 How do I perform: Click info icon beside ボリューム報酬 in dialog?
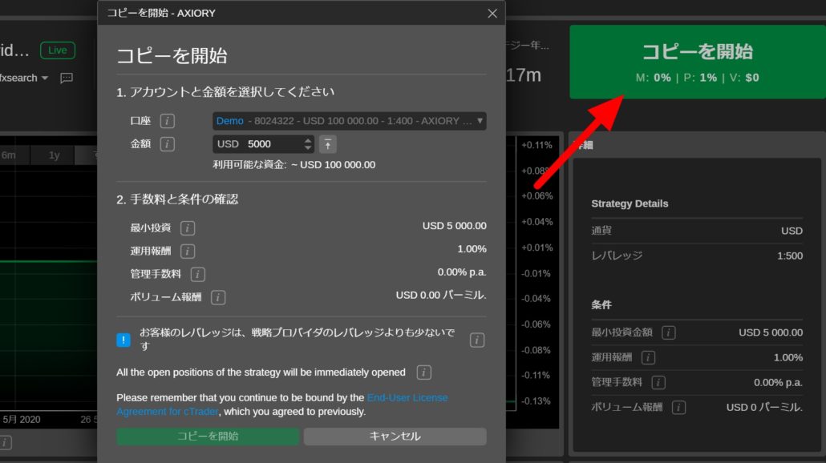pos(218,297)
